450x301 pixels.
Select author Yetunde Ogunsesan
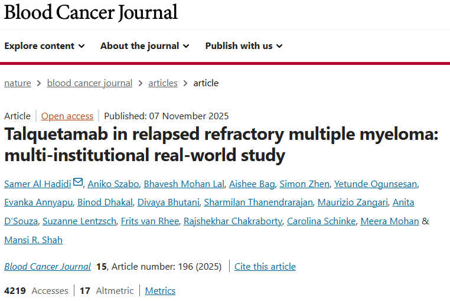click(376, 184)
